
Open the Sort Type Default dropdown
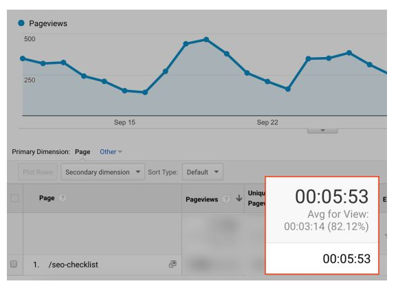(x=203, y=172)
